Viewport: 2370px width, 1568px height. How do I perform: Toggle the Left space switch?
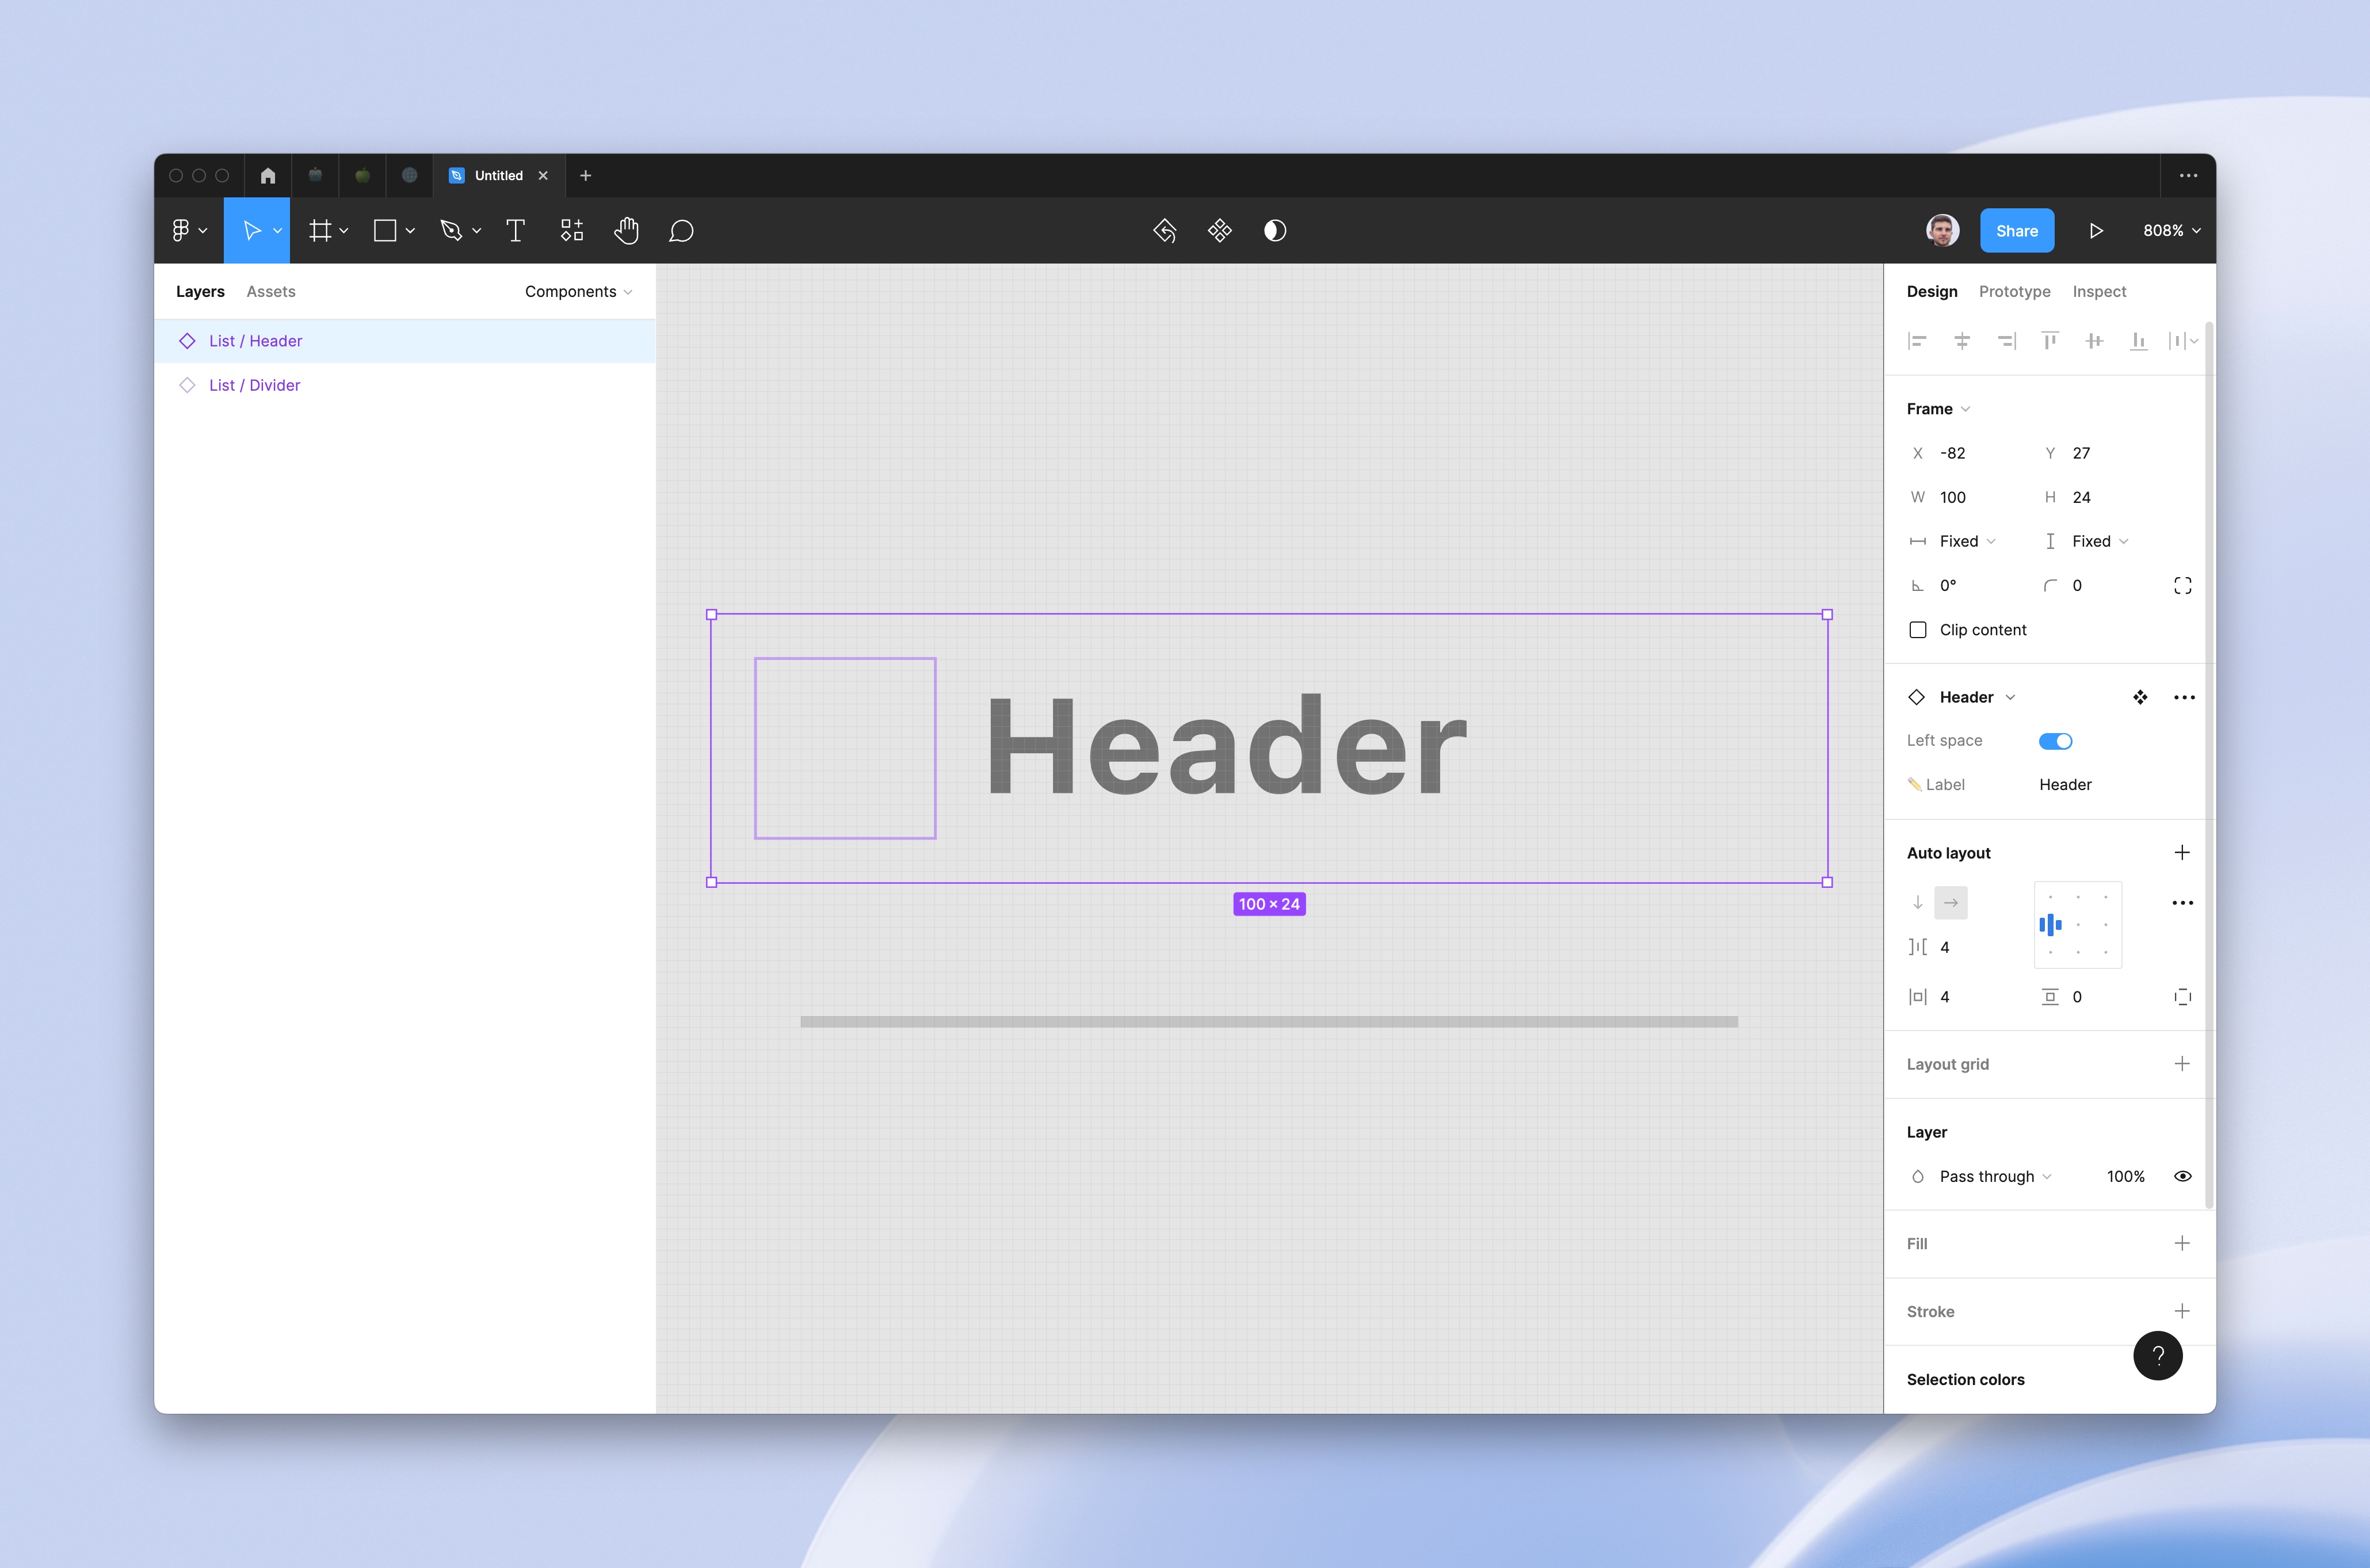click(x=2055, y=741)
